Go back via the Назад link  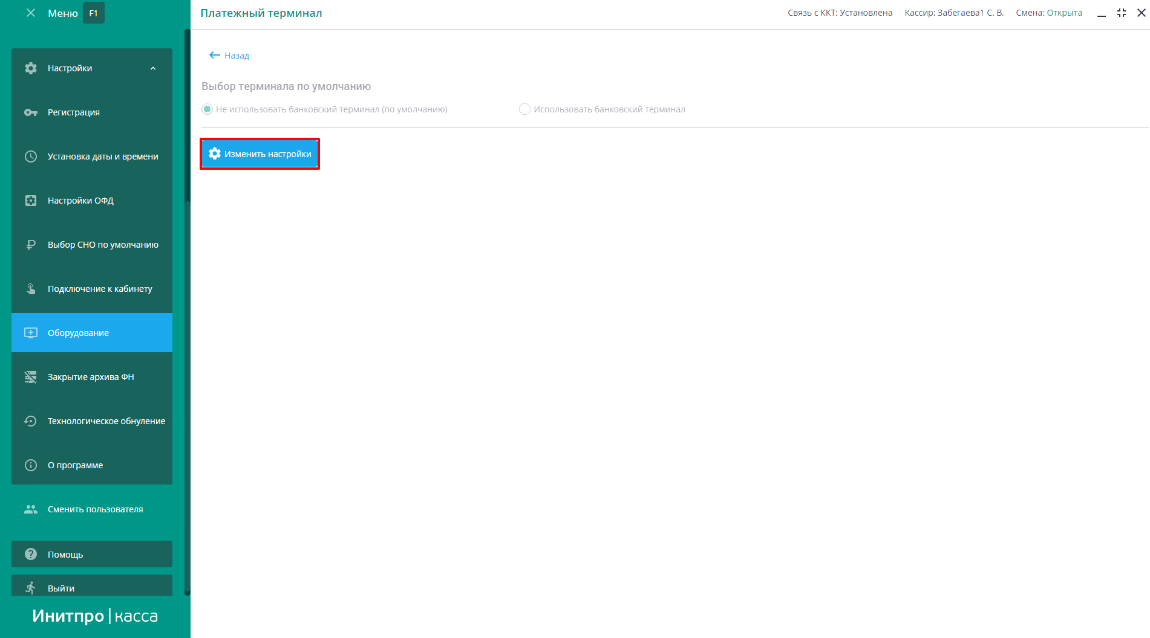[229, 56]
